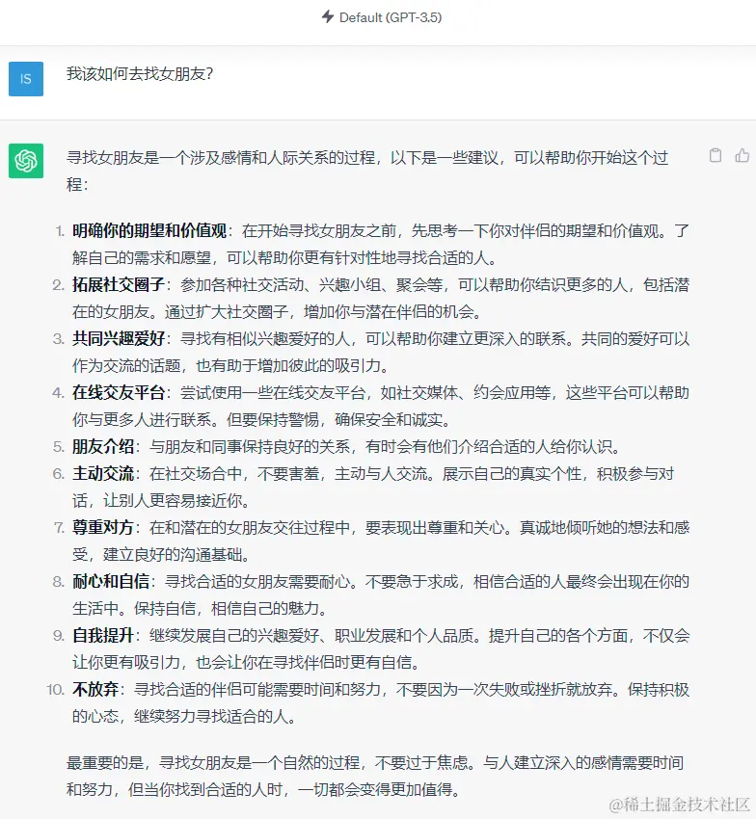This screenshot has height=819, width=756.
Task: Click the bold heading 耐心和自信
Action: click(x=111, y=581)
